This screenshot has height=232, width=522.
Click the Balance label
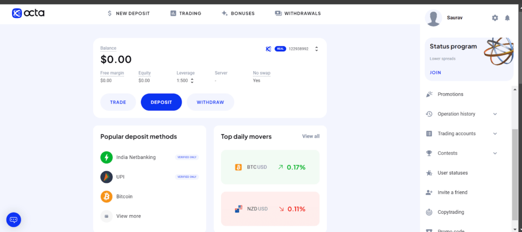(x=108, y=48)
